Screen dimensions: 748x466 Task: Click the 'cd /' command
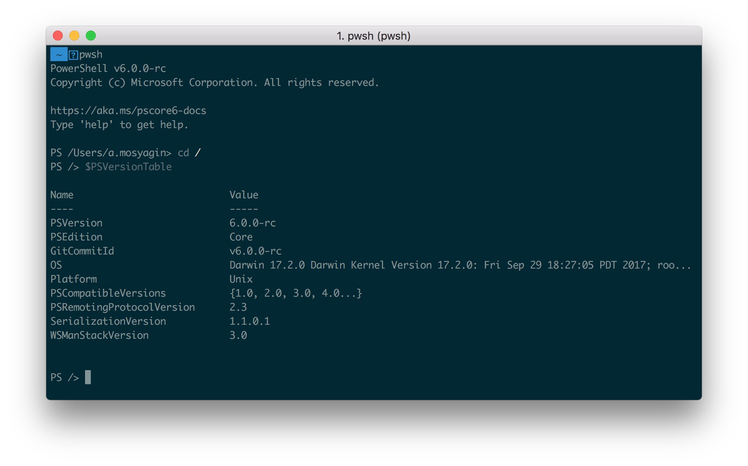[189, 153]
